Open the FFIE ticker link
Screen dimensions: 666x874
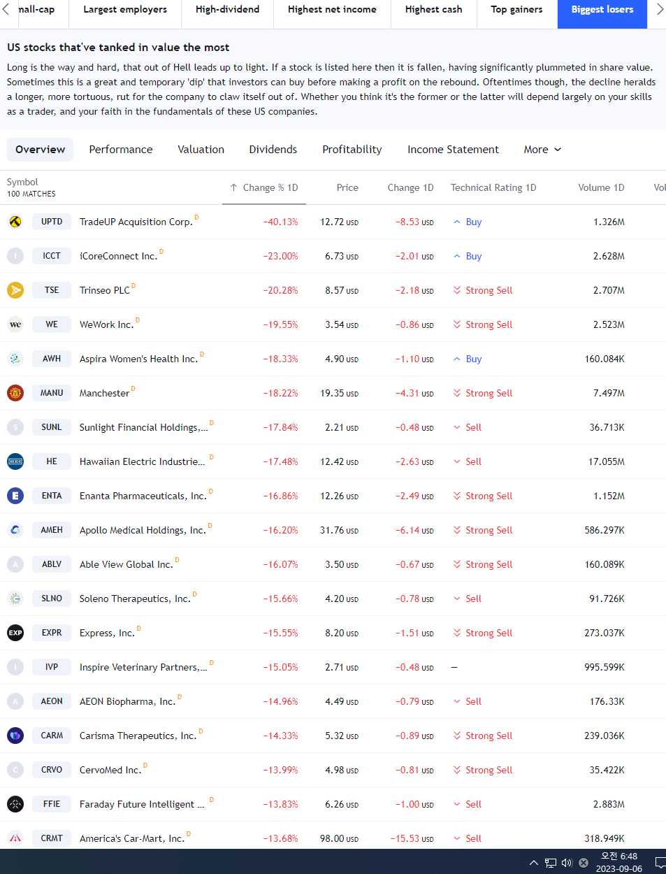(x=52, y=804)
